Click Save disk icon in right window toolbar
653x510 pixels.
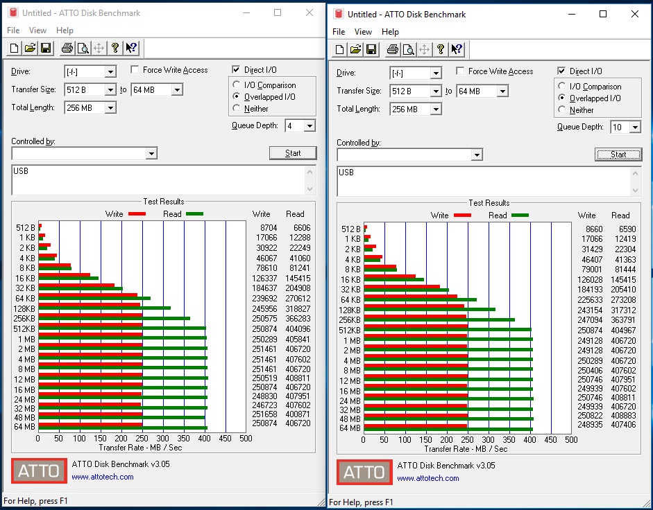(371, 49)
